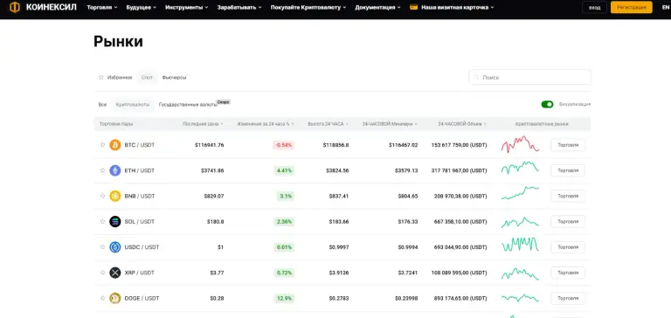Select the Все filter
The height and width of the screenshot is (318, 671).
(x=102, y=105)
